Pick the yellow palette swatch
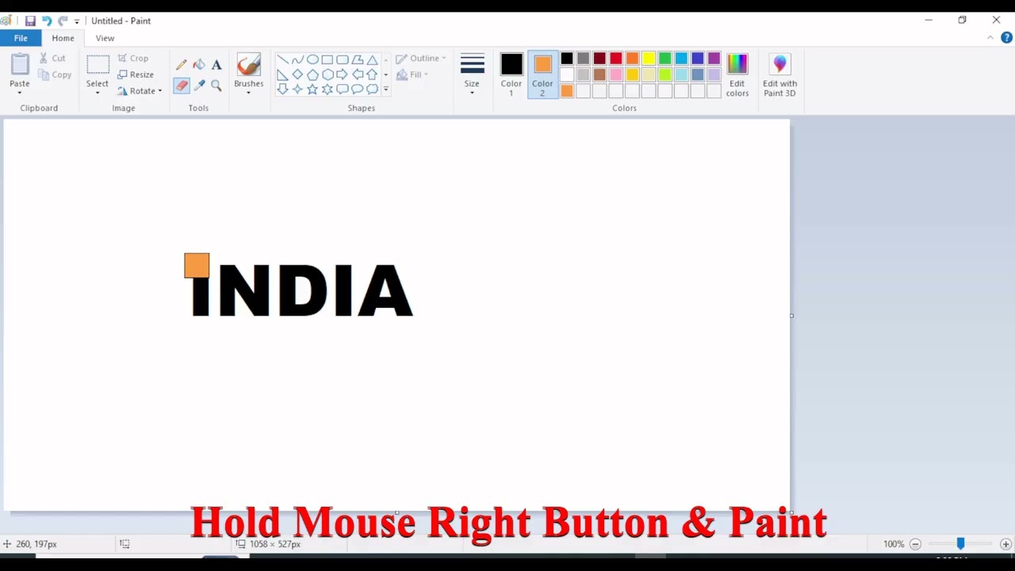1015x571 pixels. pos(649,59)
